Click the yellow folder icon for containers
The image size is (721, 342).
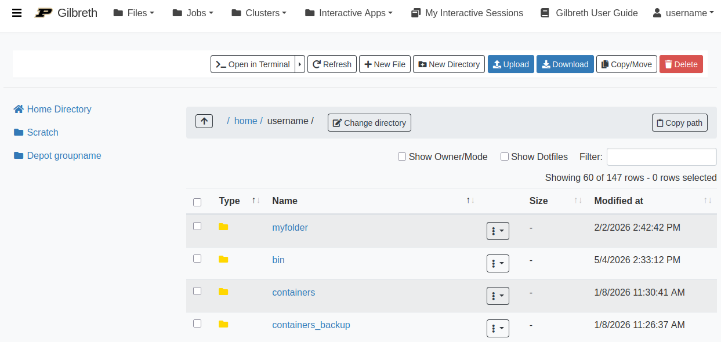pyautogui.click(x=223, y=292)
